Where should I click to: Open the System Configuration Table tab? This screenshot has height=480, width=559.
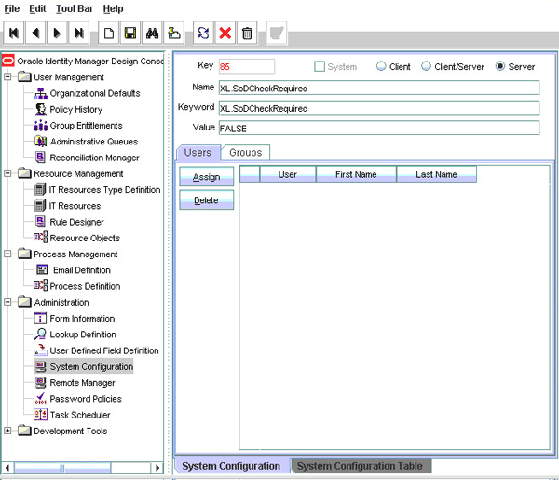360,466
